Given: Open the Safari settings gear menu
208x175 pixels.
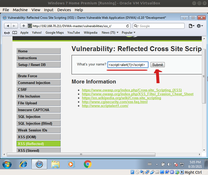Looking at the screenshot, I should (x=200, y=26).
